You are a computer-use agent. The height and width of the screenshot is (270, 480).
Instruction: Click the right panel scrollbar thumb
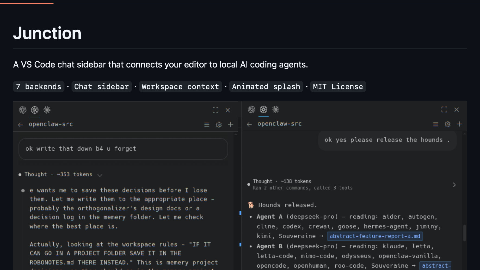coord(465,233)
